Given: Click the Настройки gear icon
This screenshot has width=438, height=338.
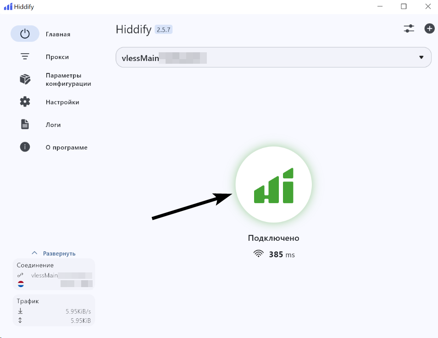Looking at the screenshot, I should 25,102.
